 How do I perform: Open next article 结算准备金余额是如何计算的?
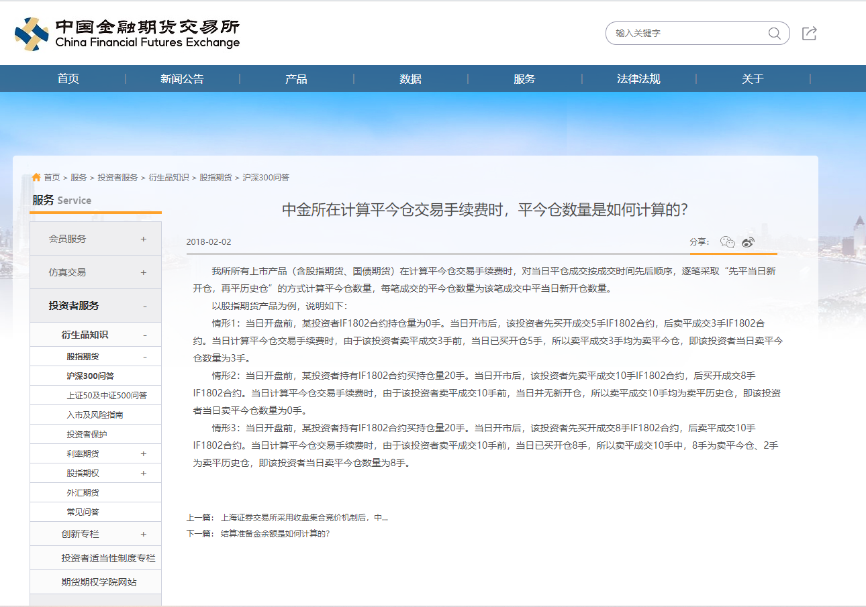click(275, 534)
